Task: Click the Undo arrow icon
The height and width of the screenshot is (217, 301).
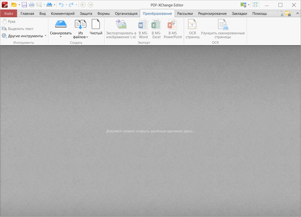Action: click(x=61, y=5)
